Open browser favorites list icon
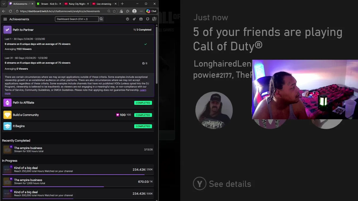The height and width of the screenshot is (201, 358). (128, 11)
